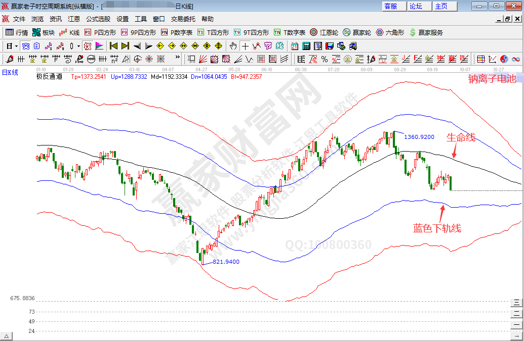Click the 客服 customer service button
The image size is (524, 341).
391,6
